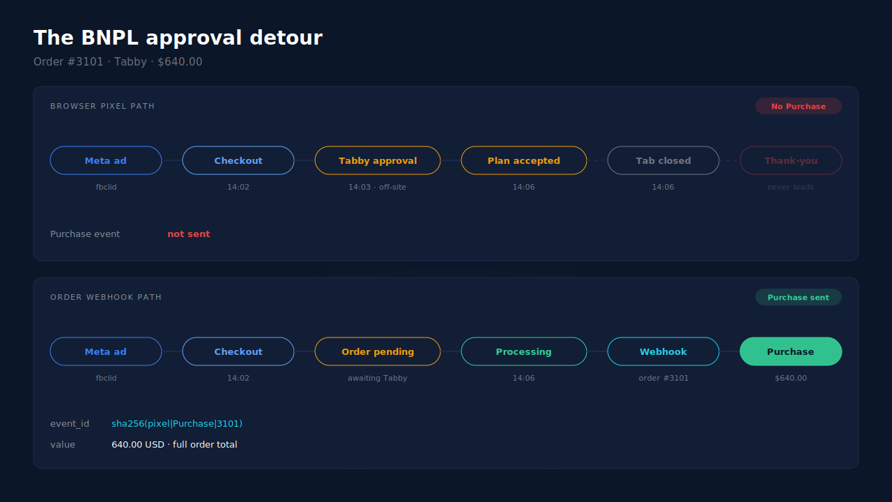This screenshot has height=502, width=892.
Task: Select the Webhook step
Action: 663,351
